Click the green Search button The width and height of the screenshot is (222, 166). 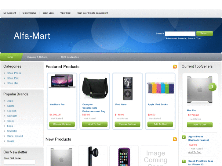(x=205, y=33)
